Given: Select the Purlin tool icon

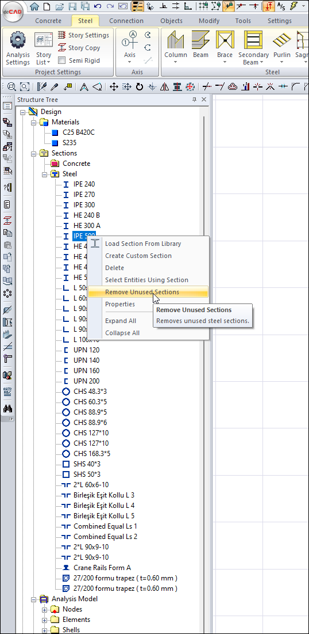Looking at the screenshot, I should pos(282,40).
